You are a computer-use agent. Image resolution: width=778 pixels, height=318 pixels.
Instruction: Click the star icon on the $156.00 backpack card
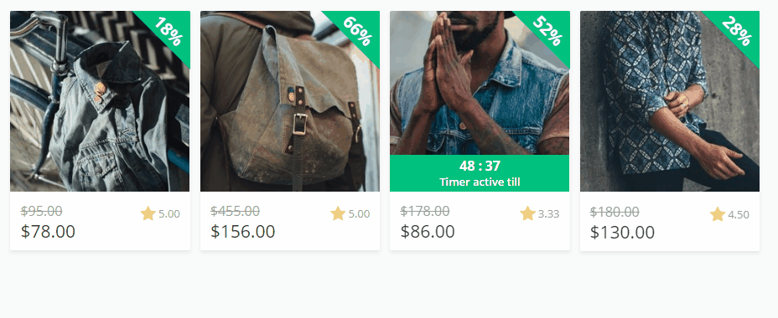(x=338, y=214)
